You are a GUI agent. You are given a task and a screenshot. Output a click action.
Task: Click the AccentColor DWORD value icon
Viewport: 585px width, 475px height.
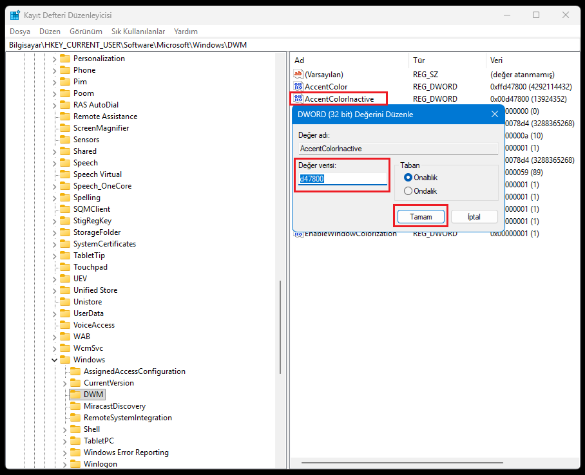click(x=298, y=86)
